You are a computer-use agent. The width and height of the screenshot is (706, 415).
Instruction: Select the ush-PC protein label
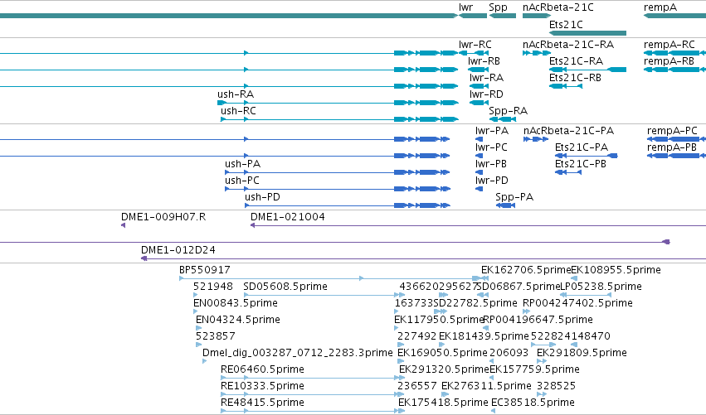pos(242,181)
